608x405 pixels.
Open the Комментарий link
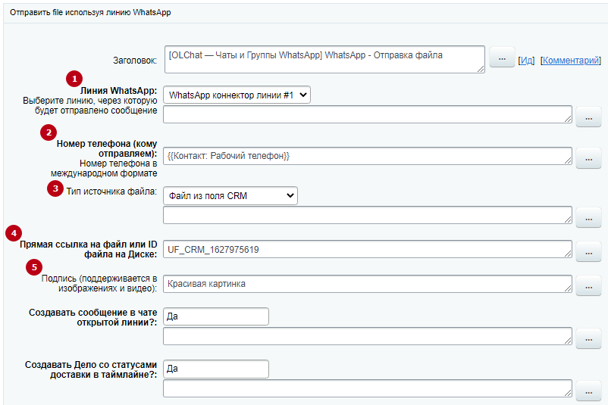click(x=570, y=61)
